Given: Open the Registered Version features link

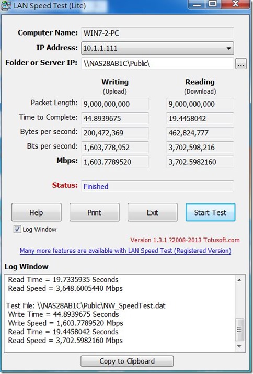Looking at the screenshot, I should coord(125,251).
